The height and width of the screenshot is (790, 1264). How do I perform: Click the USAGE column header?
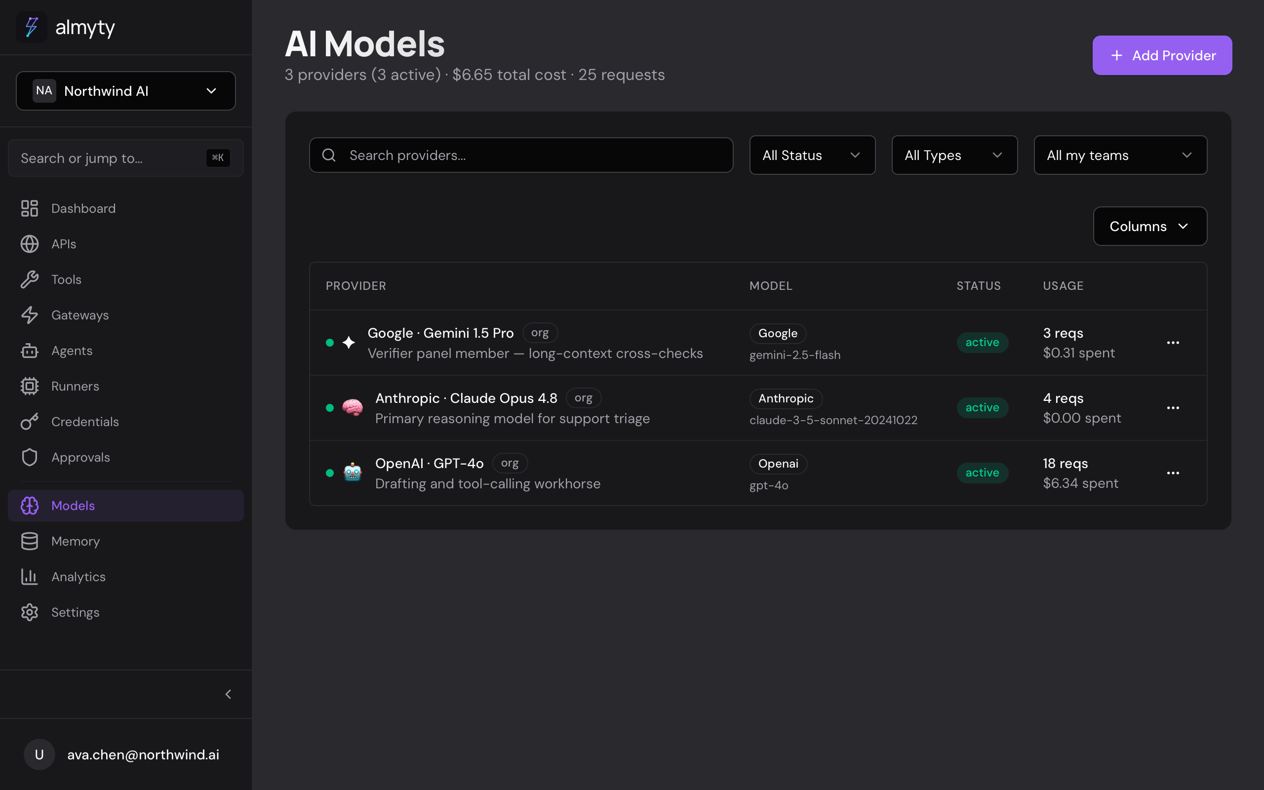[x=1064, y=286]
